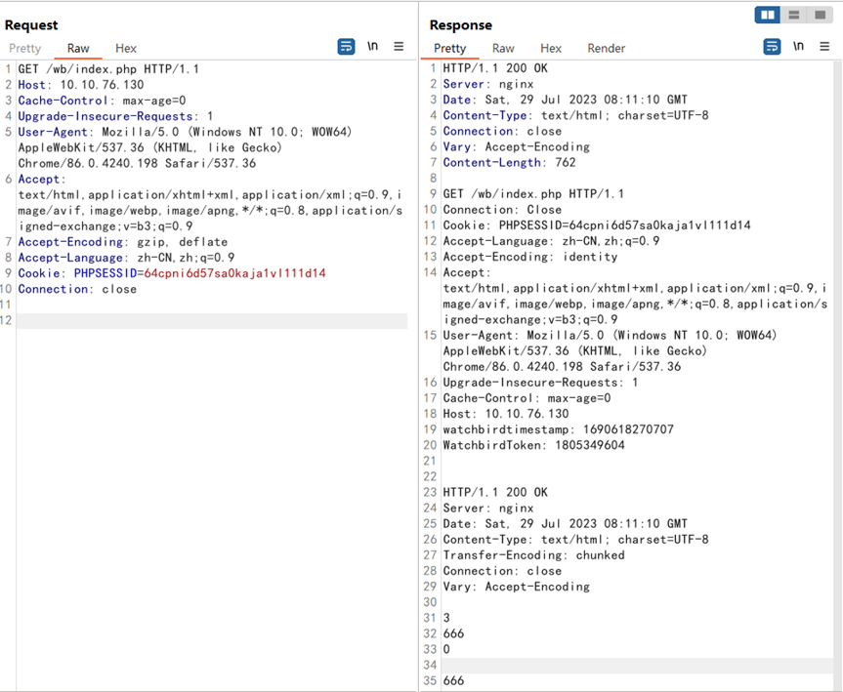The width and height of the screenshot is (843, 692).
Task: Select side-by-side layout view
Action: tap(768, 15)
